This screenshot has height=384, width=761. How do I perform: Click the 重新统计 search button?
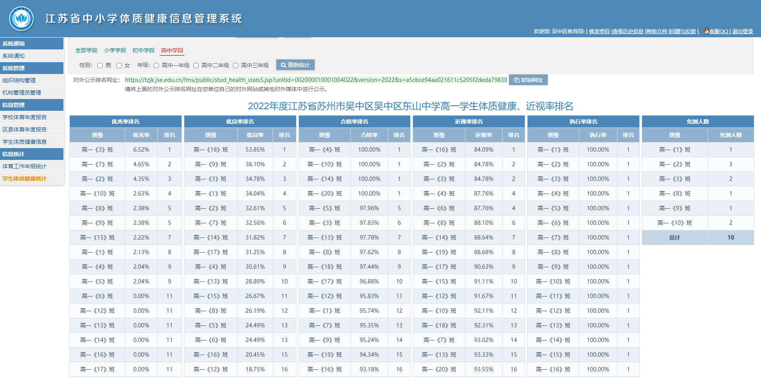[295, 65]
